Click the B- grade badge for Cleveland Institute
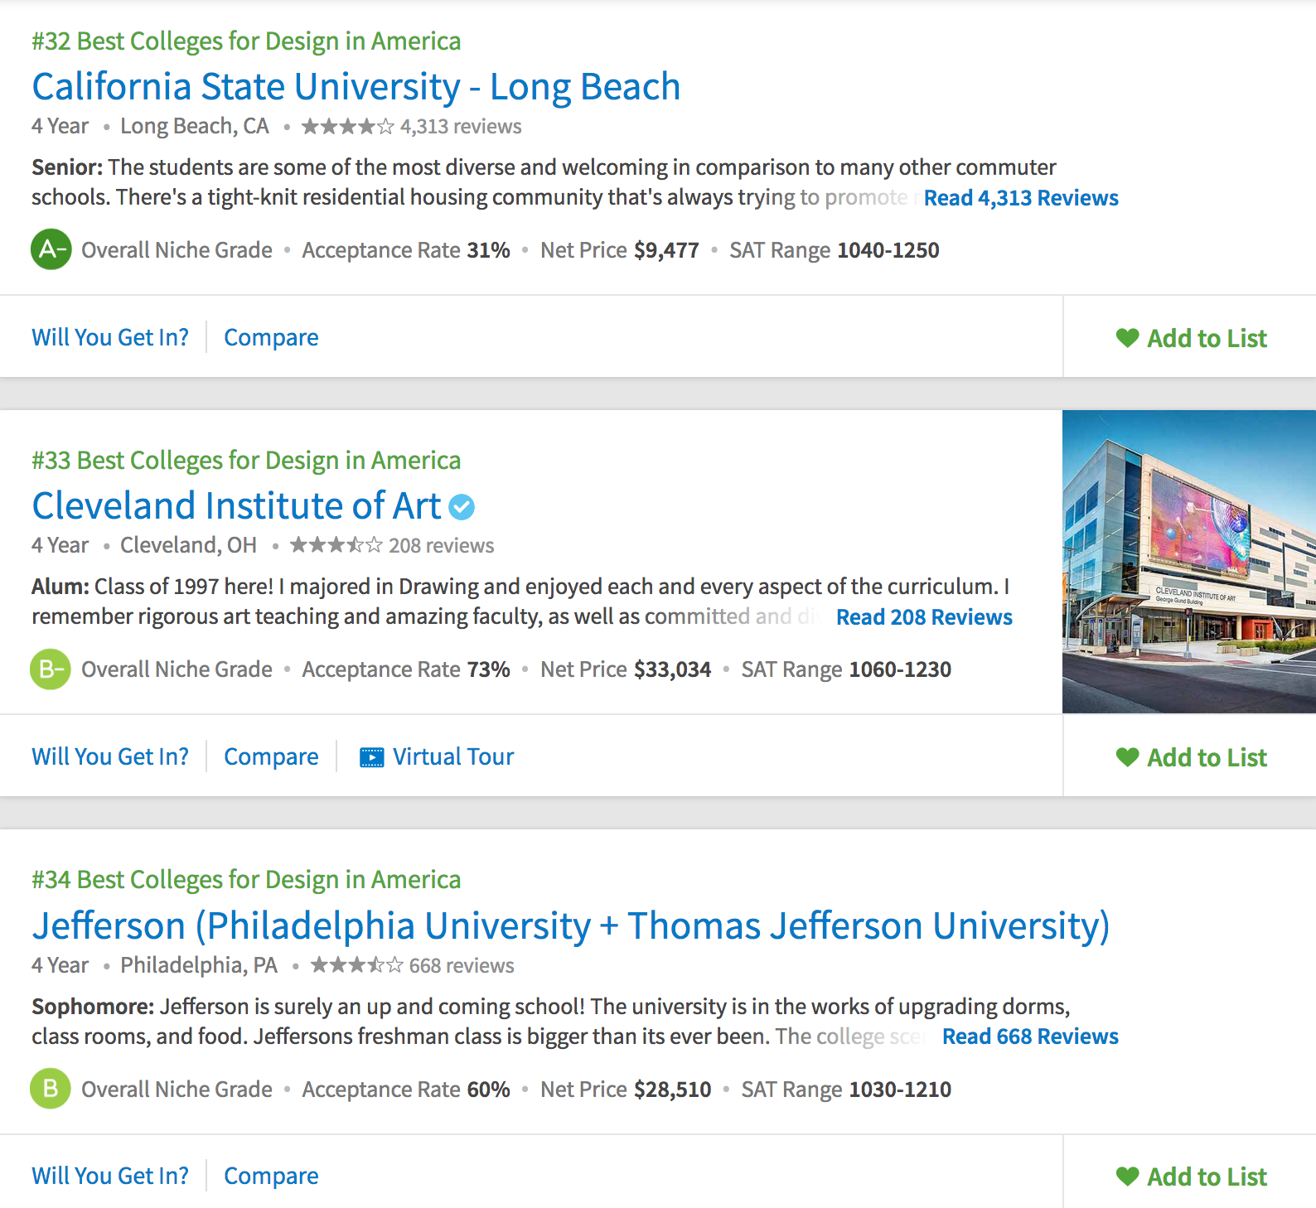The image size is (1316, 1208). 51,669
